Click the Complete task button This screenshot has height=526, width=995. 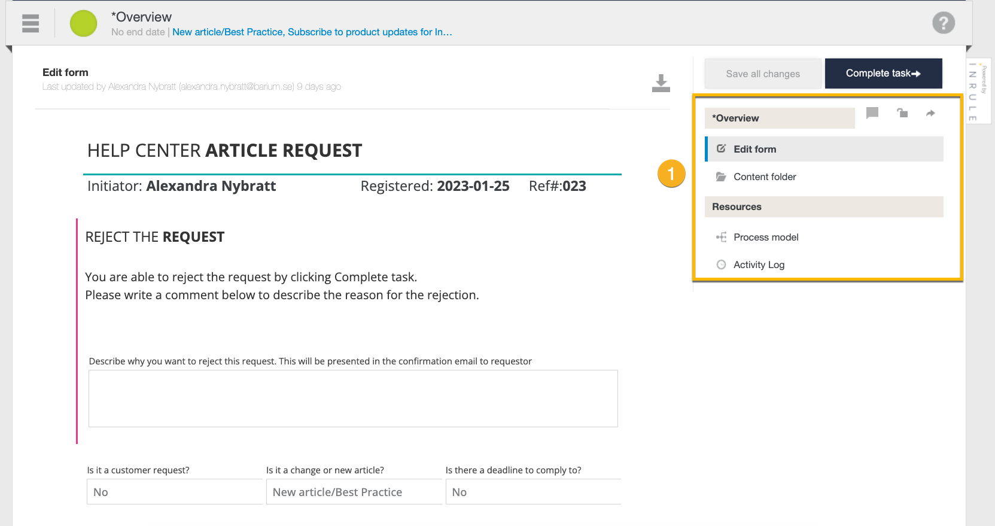pos(883,74)
